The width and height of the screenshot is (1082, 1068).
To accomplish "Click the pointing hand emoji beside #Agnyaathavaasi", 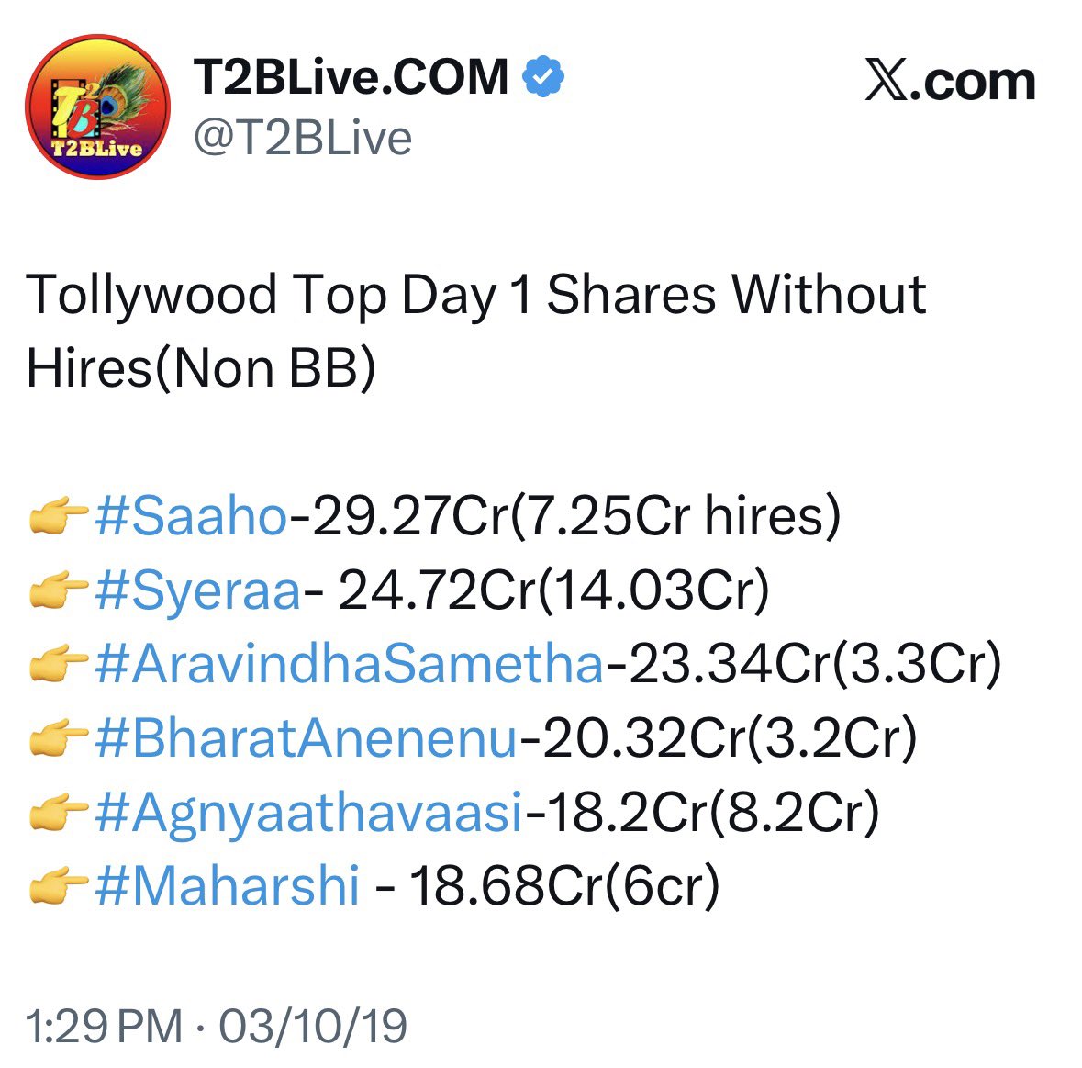I will 58,815.
